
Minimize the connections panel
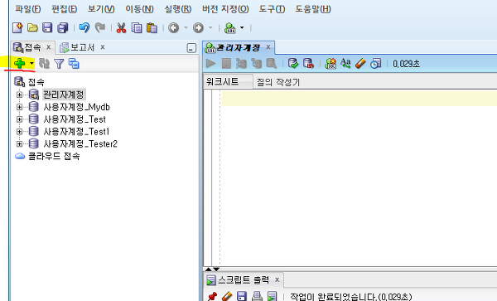[191, 48]
